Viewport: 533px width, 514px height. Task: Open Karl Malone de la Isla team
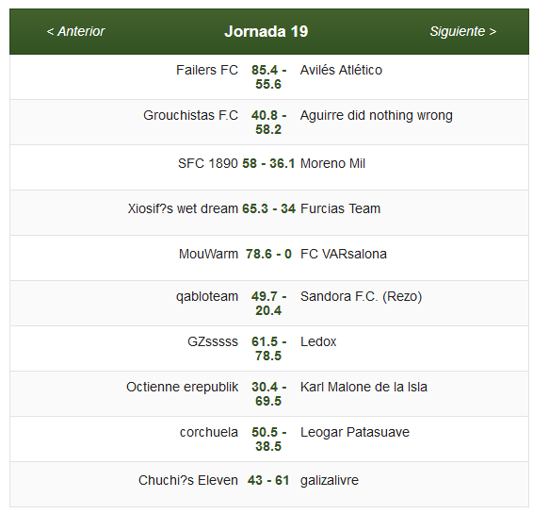[x=363, y=387]
